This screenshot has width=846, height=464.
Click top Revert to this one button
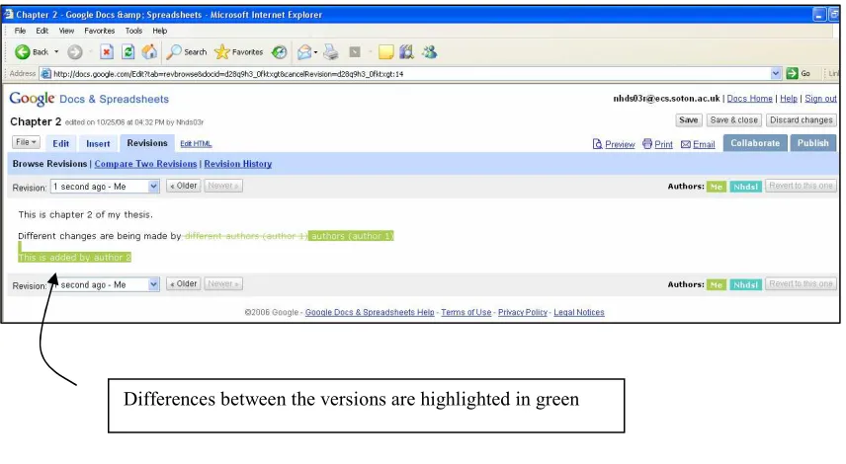(x=801, y=186)
